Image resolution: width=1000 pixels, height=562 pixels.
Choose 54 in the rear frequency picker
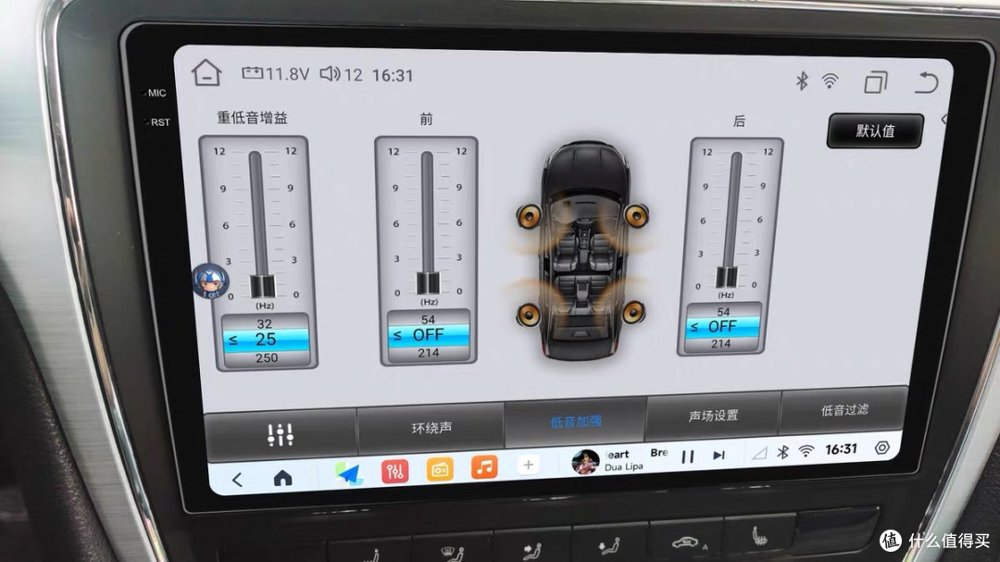click(723, 312)
